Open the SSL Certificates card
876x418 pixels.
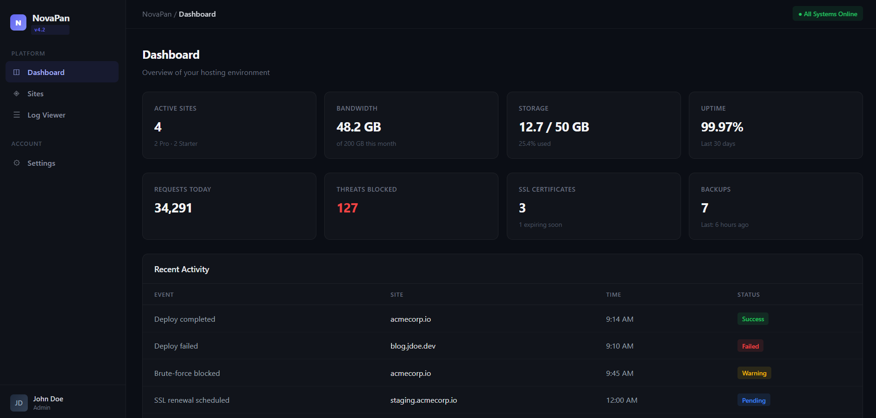(593, 206)
